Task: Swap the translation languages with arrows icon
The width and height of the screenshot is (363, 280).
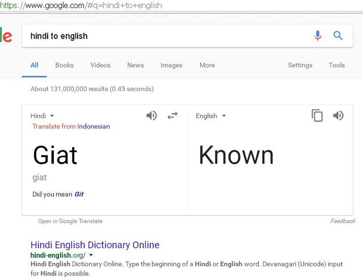Action: 172,115
